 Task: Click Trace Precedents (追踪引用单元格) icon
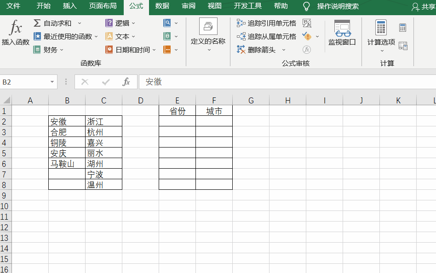(x=241, y=23)
